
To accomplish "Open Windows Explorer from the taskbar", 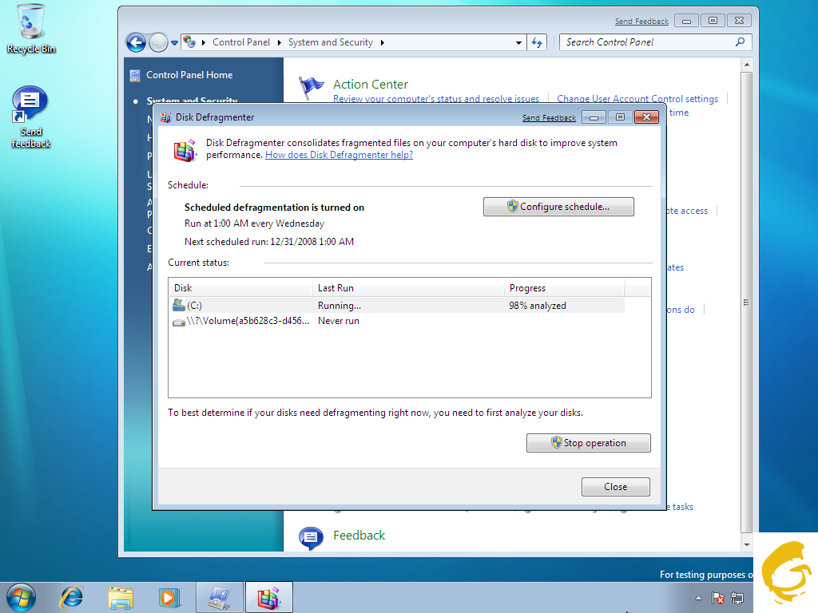I will (121, 596).
